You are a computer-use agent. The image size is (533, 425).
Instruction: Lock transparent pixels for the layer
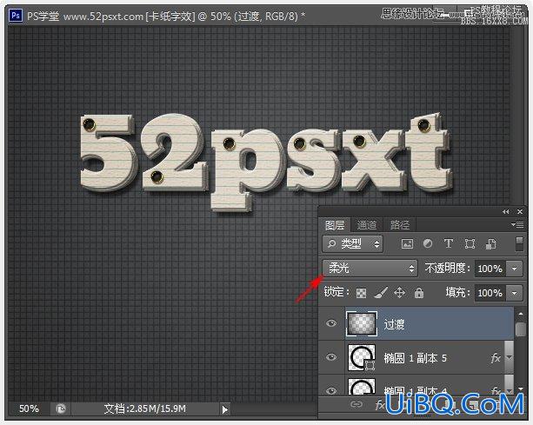pyautogui.click(x=361, y=293)
